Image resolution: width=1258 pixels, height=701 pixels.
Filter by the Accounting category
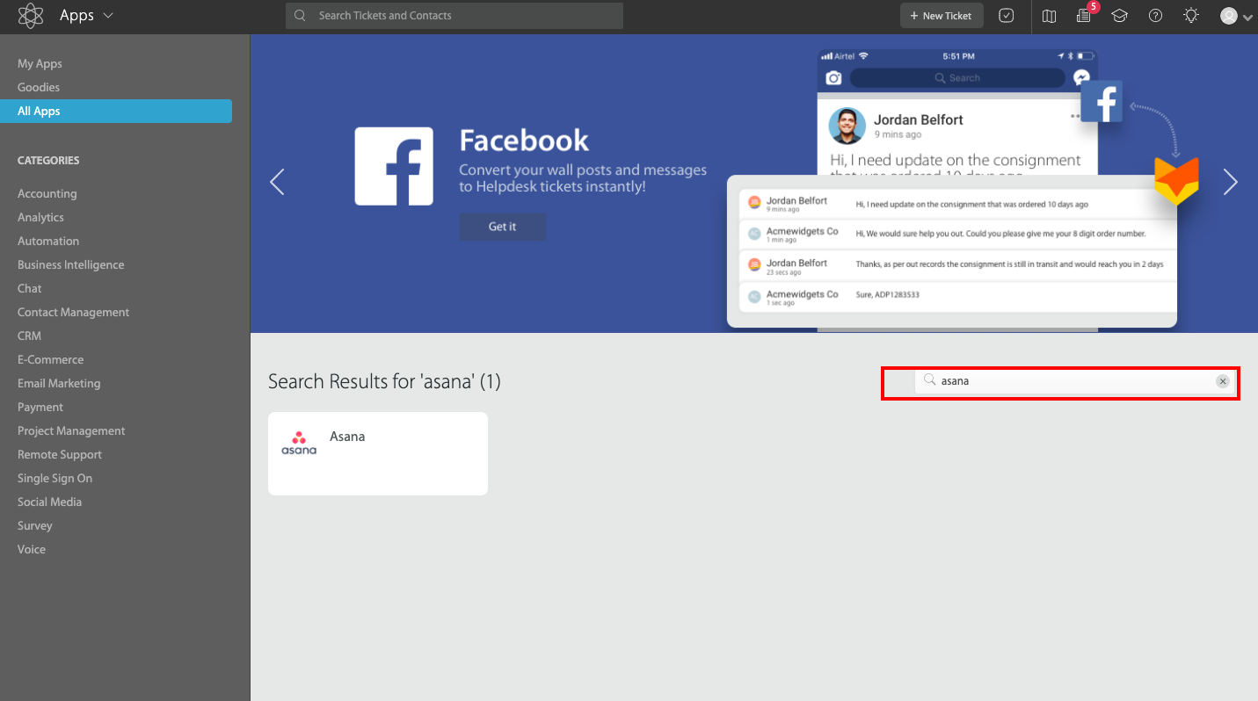coord(47,193)
